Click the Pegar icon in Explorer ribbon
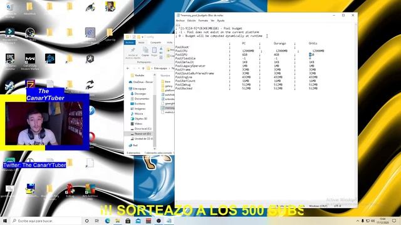The width and height of the screenshot is (401, 225). coord(154,51)
